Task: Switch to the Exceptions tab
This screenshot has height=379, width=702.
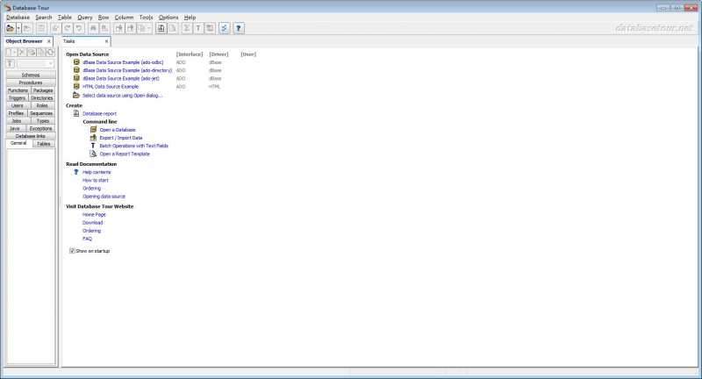Action: coord(40,128)
